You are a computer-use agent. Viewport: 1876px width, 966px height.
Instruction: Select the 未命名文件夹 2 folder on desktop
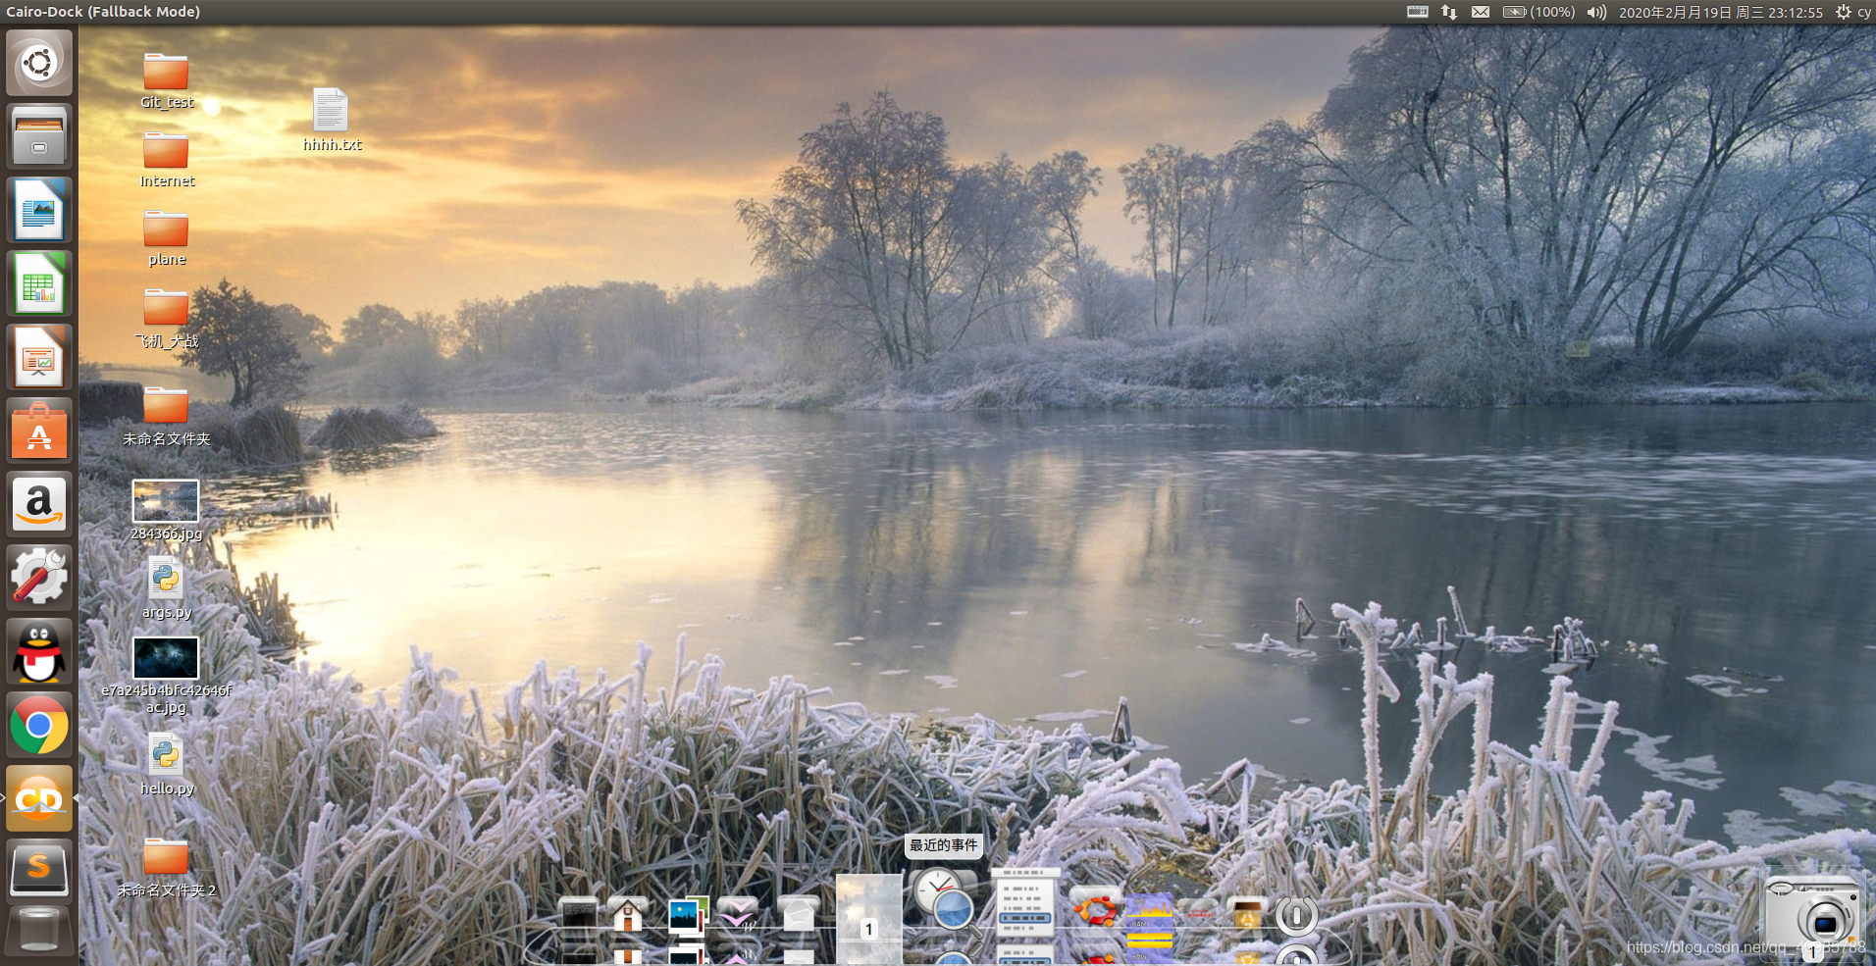pos(167,868)
